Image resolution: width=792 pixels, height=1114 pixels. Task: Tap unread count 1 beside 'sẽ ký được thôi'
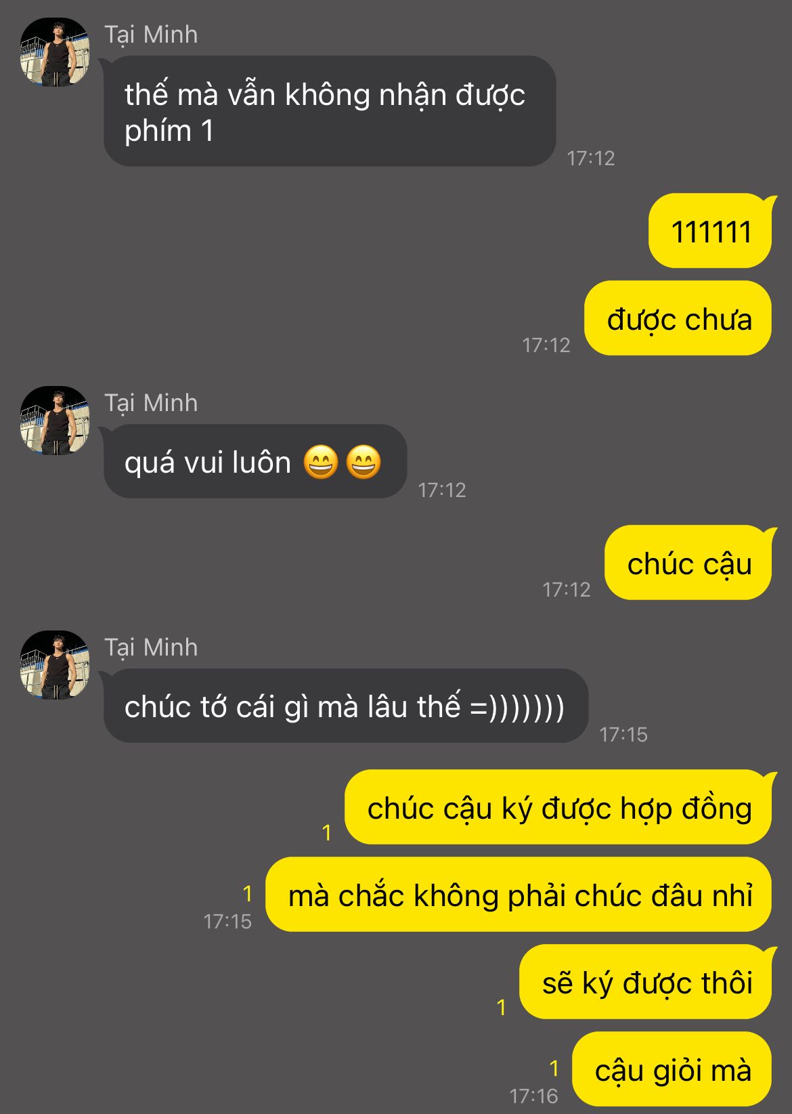coord(502,1008)
